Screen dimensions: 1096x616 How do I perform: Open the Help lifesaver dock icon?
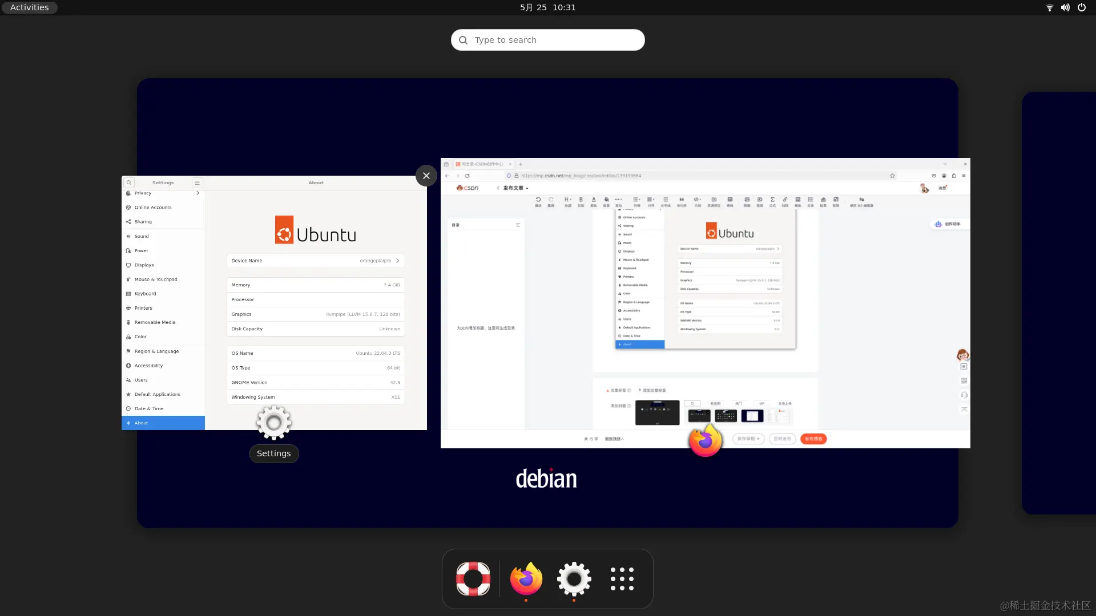pos(473,578)
